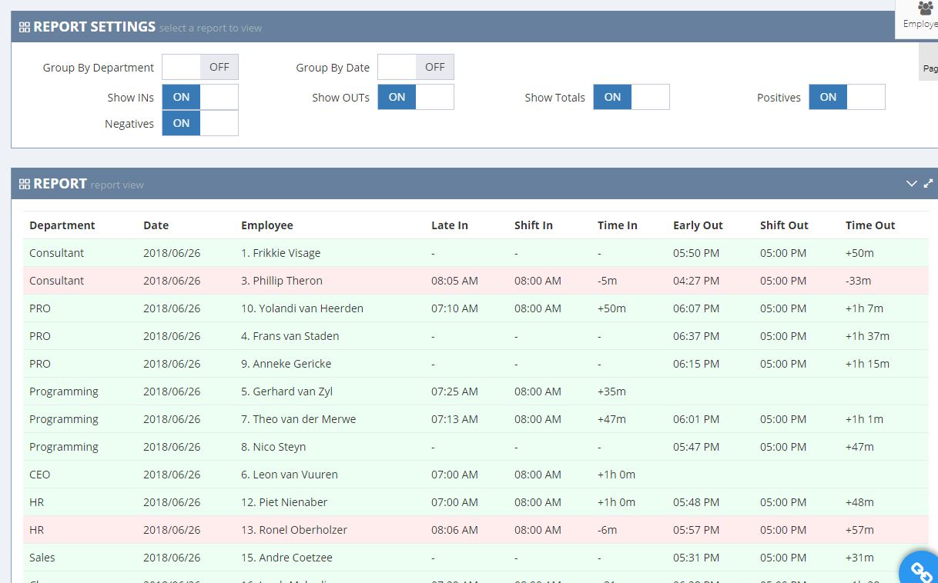Switch off Show Totals
This screenshot has height=583, width=938.
[631, 98]
